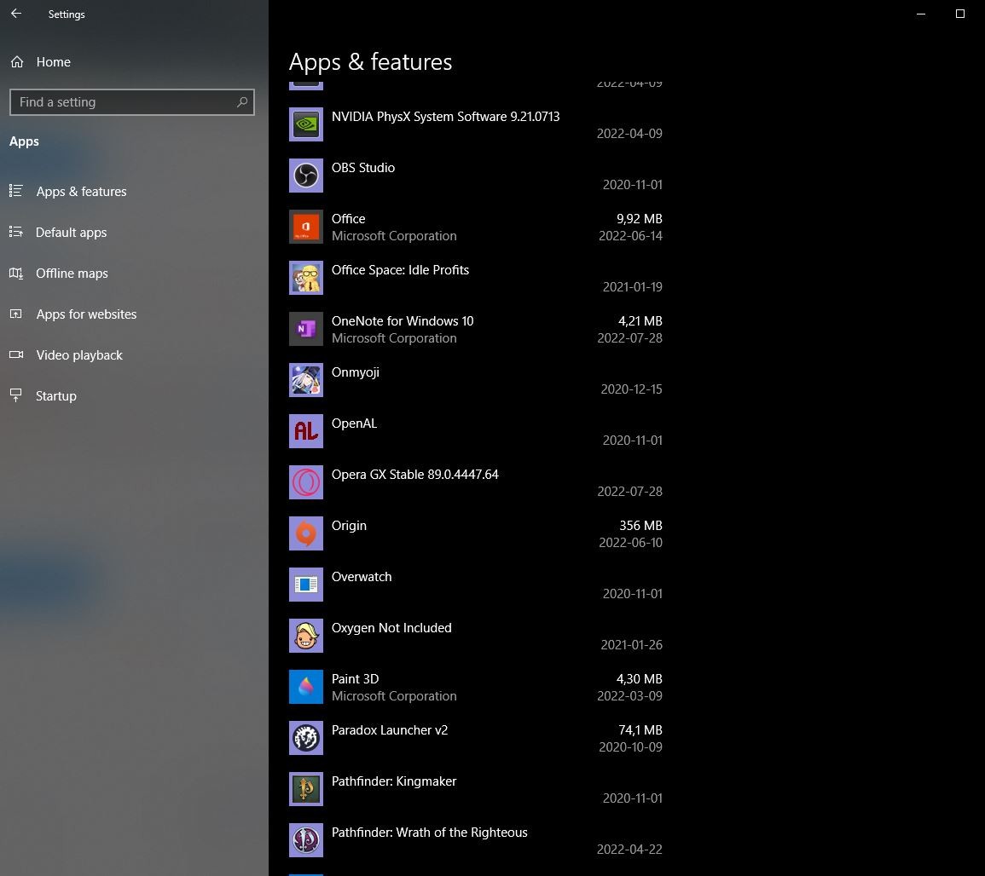
Task: Select Paradox Launcher v2 entry name
Action: [x=390, y=729]
